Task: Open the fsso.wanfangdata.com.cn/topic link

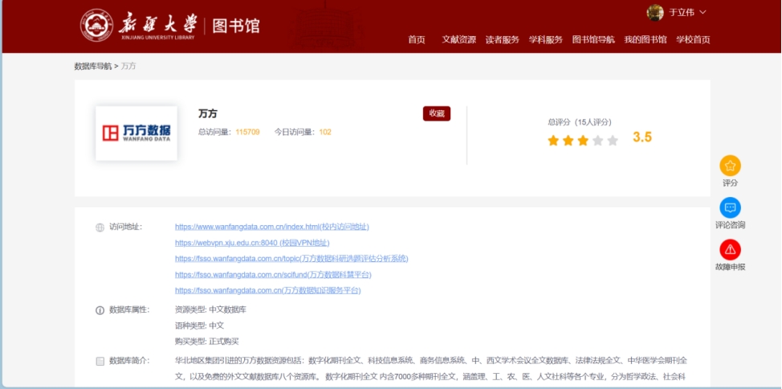Action: tap(291, 259)
